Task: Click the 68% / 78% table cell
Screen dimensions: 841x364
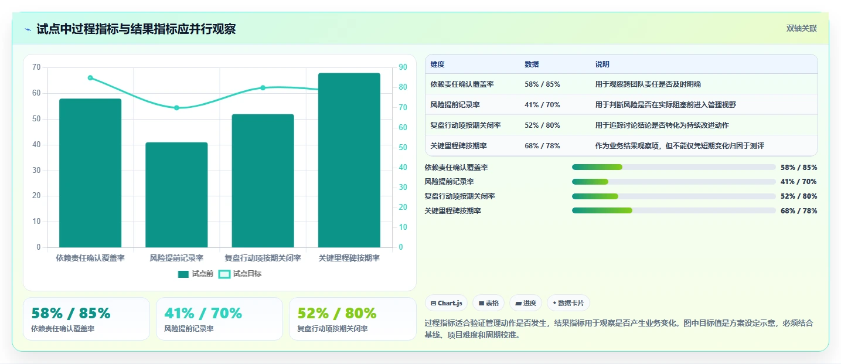Action: point(542,146)
